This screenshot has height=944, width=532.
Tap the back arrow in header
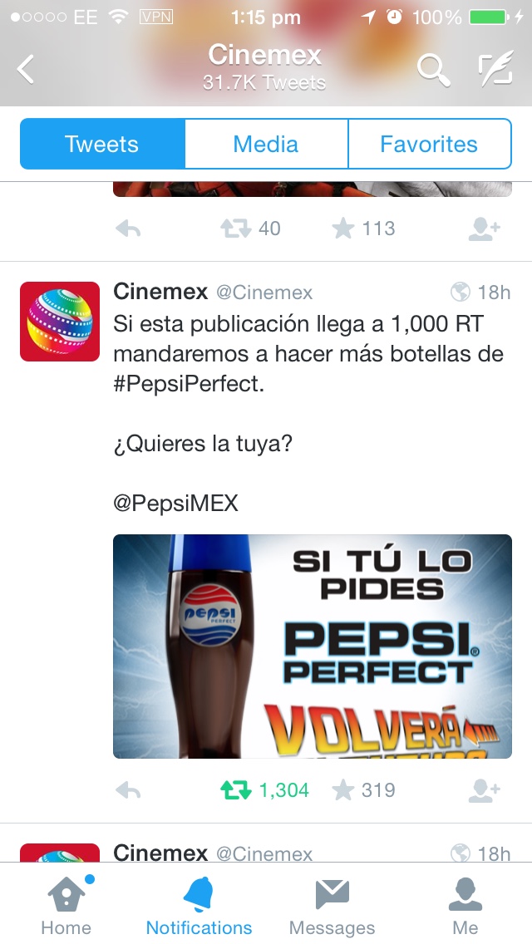click(26, 69)
